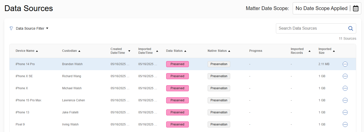This screenshot has height=132, width=364.
Task: Open more options for iPhone X SE row
Action: [x=345, y=76]
